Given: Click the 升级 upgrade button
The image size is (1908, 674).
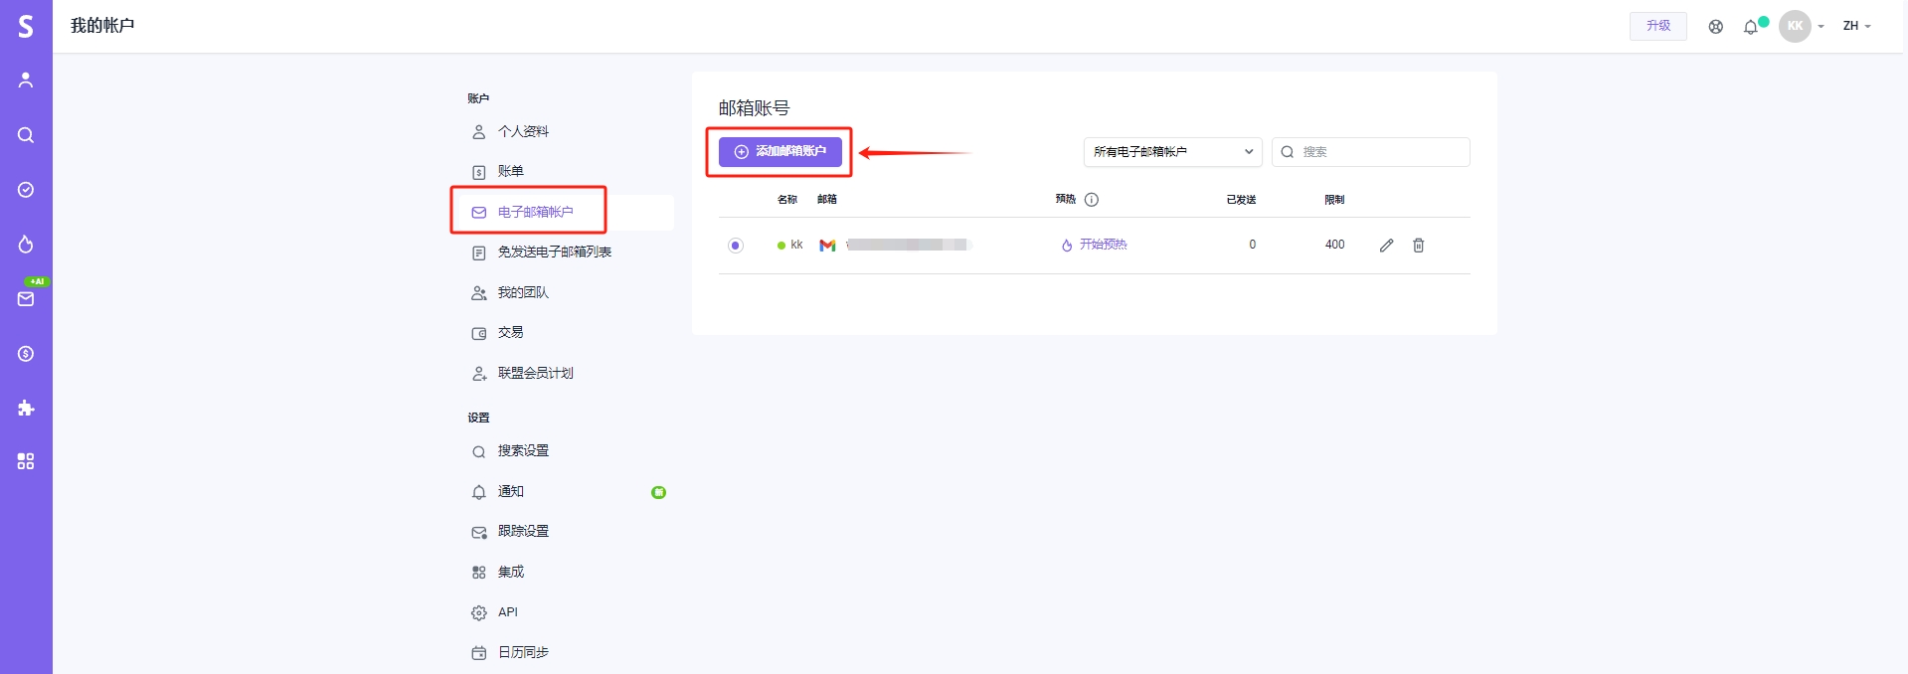Looking at the screenshot, I should [x=1658, y=26].
